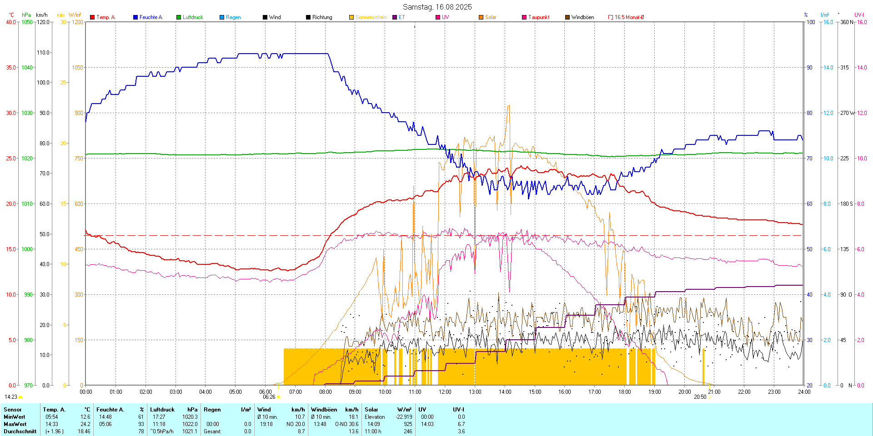Click the sunrise sun icon beside 06:26
This screenshot has width=873, height=436.
(279, 397)
